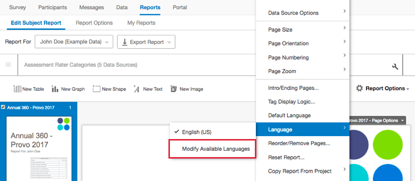
Task: Select the Reports tab
Action: [x=150, y=7]
